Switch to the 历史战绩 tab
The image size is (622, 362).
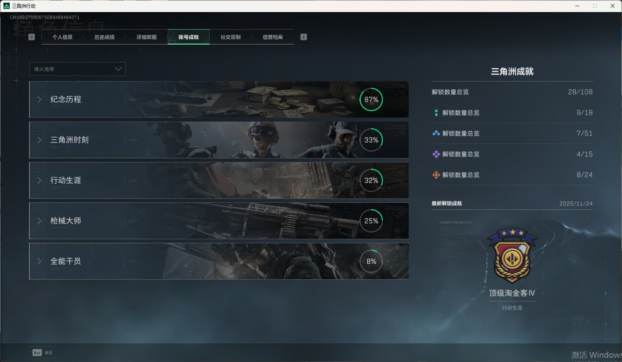tap(104, 37)
